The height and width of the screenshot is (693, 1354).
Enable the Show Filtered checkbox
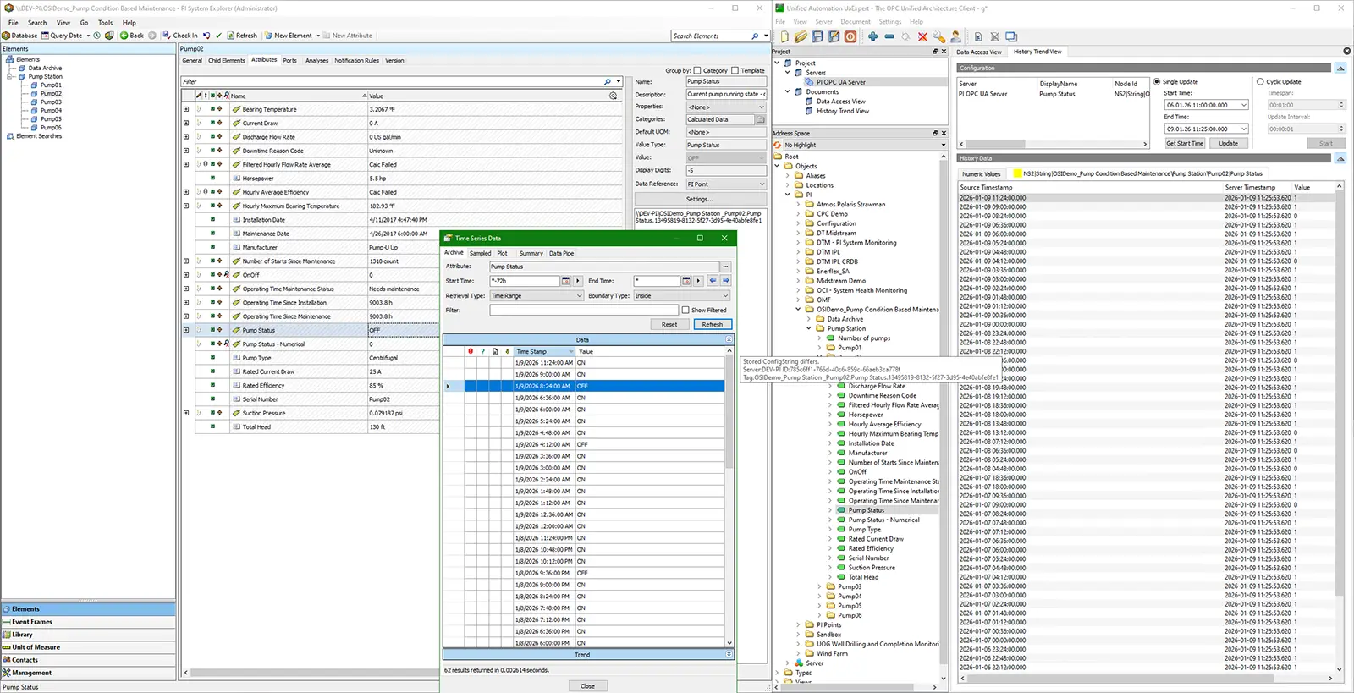coord(685,311)
